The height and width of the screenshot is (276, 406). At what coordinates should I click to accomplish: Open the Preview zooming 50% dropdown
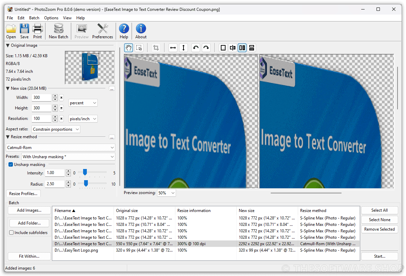(x=167, y=193)
